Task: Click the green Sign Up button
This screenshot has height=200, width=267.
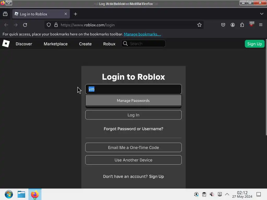Action: point(254,44)
